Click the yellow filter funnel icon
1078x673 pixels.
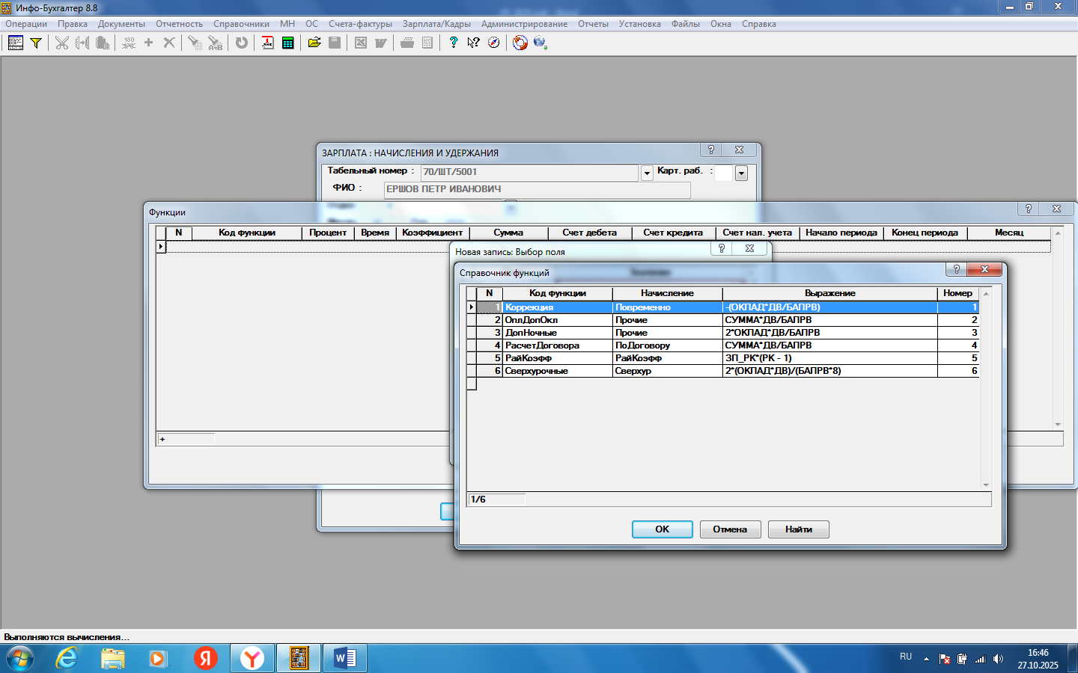[35, 43]
